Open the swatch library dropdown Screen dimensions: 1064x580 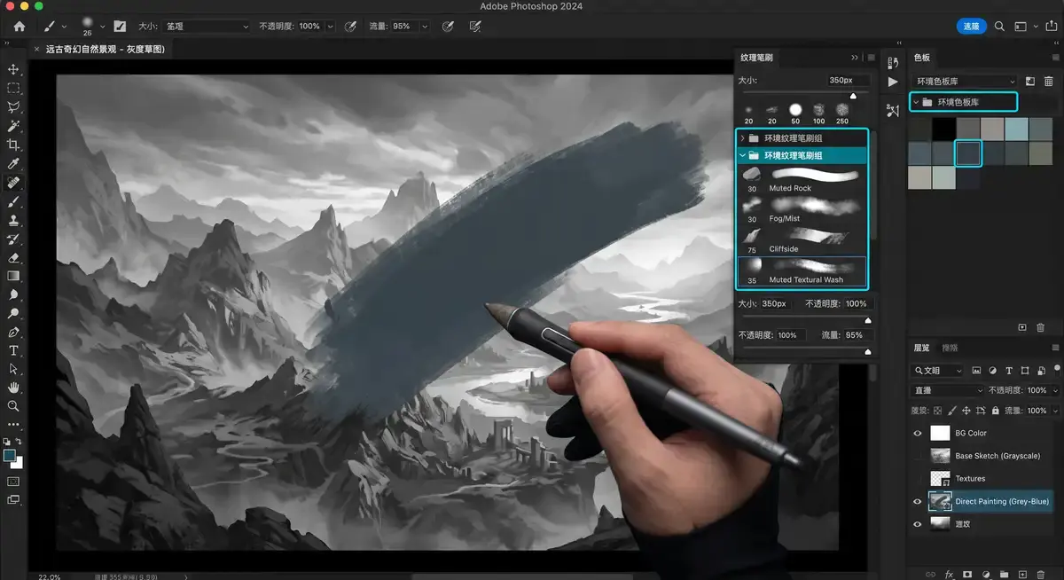965,82
